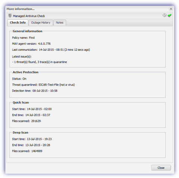The image size is (179, 178).
Task: Click Quick Scan start time 14-Jul-2015 - 02:00
Action: tap(32, 109)
